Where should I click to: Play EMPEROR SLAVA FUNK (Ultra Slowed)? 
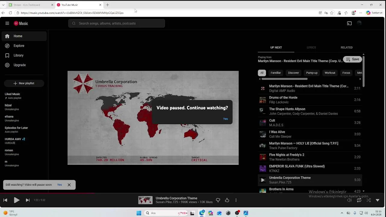click(310, 168)
